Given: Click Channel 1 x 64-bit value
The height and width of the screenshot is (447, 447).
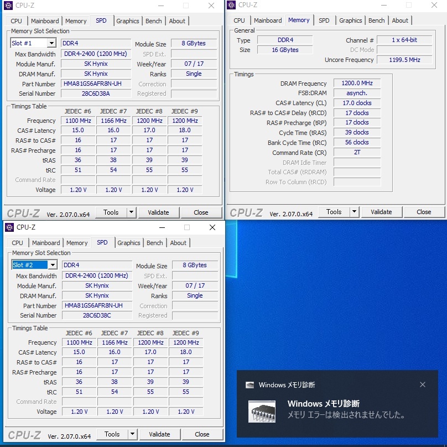Looking at the screenshot, I should click(404, 40).
